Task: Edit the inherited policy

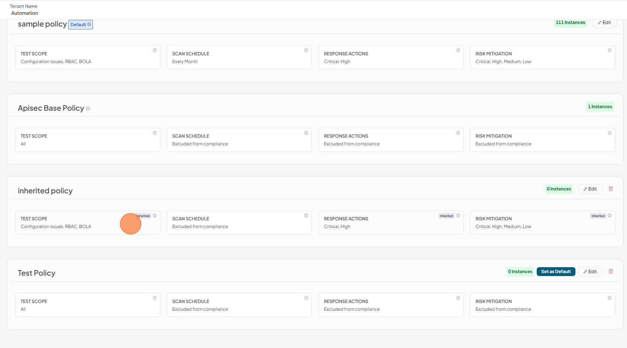Action: pyautogui.click(x=590, y=189)
